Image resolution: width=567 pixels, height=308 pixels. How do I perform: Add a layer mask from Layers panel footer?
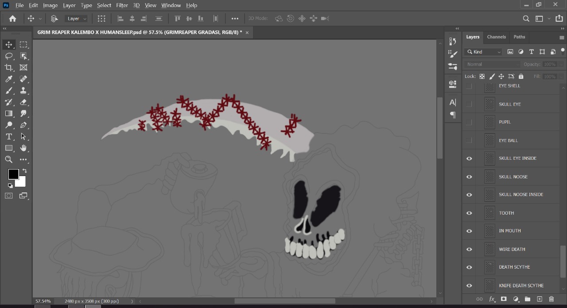(x=504, y=299)
